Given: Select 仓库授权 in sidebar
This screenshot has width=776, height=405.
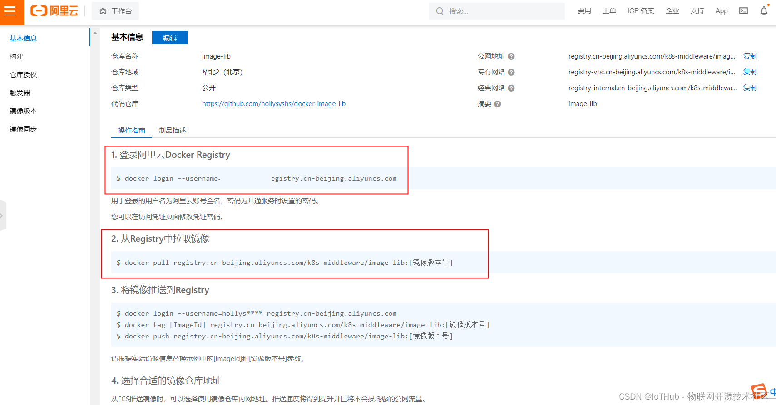Looking at the screenshot, I should pos(23,74).
